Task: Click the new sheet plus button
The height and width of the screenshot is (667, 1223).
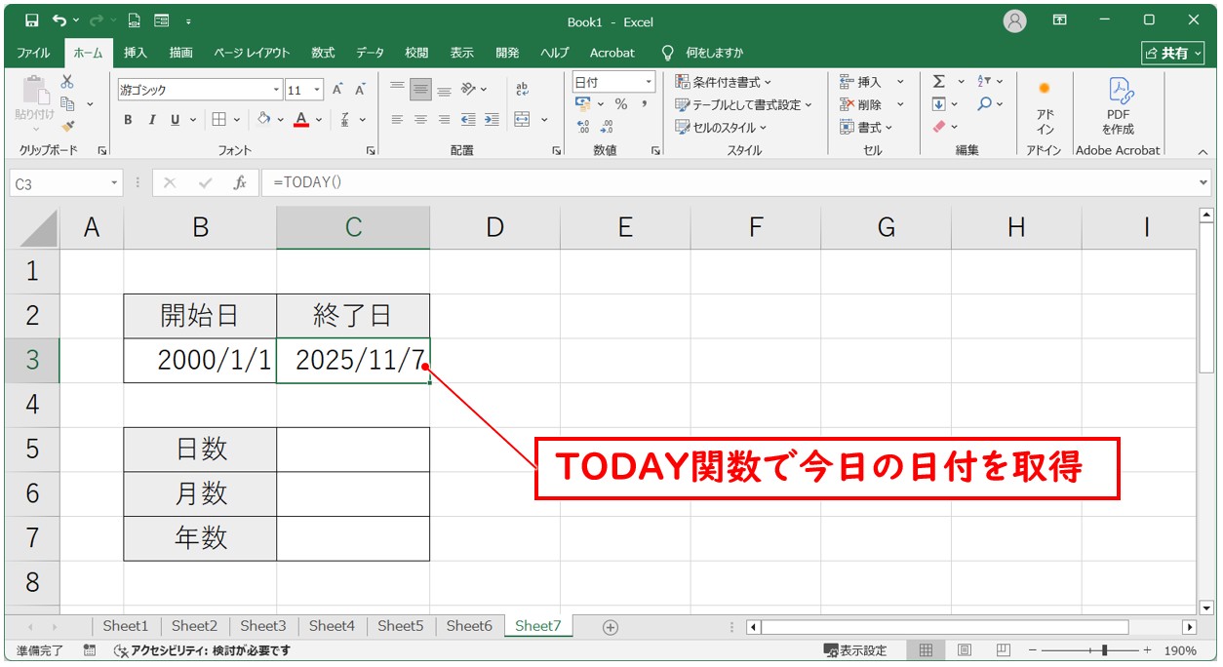Action: click(608, 626)
